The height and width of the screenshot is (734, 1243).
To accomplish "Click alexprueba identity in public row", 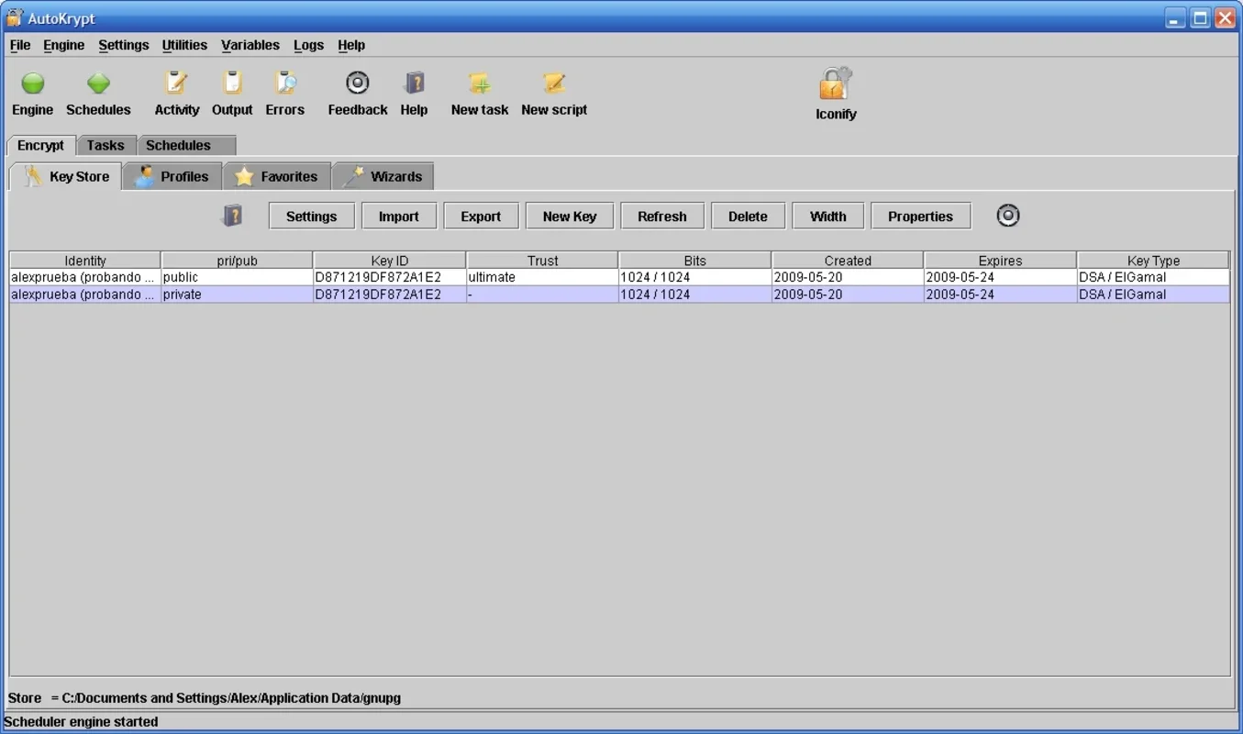I will [x=85, y=277].
